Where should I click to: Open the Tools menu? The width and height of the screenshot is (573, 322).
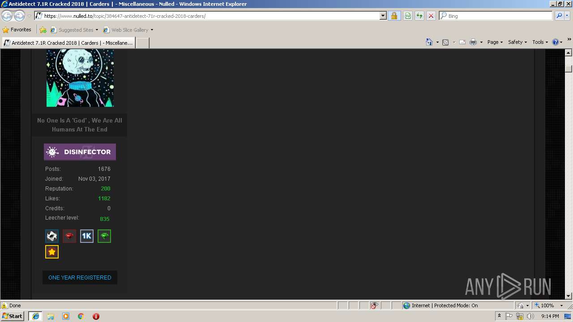(x=540, y=42)
